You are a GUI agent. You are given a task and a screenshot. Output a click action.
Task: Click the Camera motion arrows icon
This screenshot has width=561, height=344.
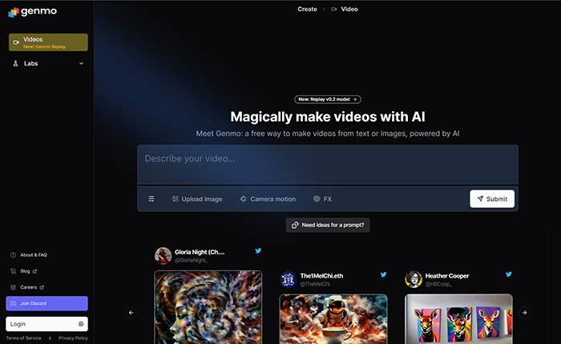(244, 198)
